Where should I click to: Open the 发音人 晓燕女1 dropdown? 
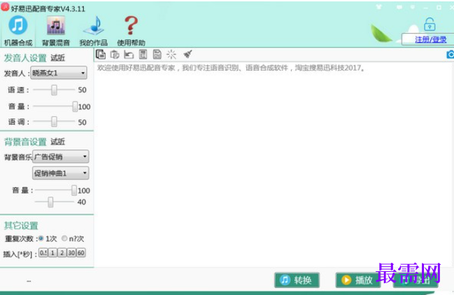click(59, 73)
